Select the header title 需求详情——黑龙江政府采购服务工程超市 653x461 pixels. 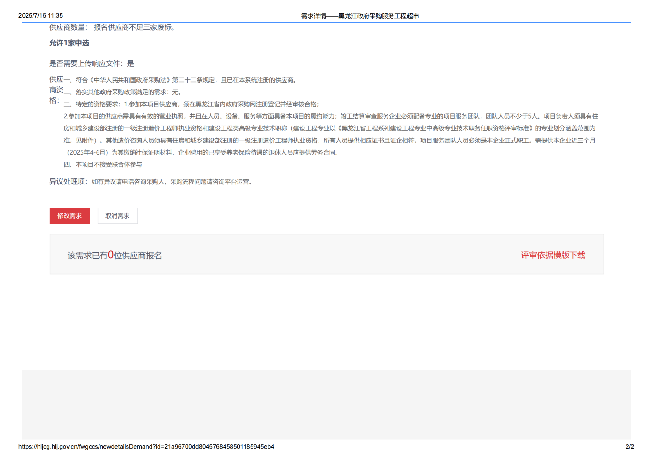pos(360,16)
